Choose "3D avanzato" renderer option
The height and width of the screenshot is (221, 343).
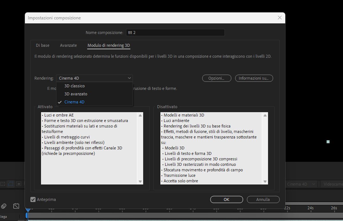(x=75, y=94)
